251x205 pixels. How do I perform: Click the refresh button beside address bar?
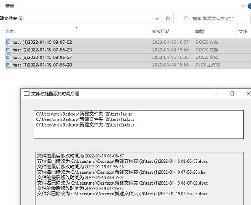[x=168, y=18]
